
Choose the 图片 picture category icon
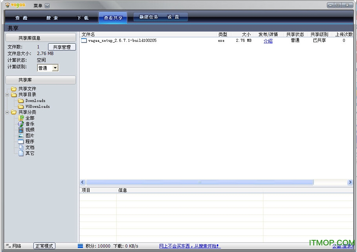pos(21,136)
